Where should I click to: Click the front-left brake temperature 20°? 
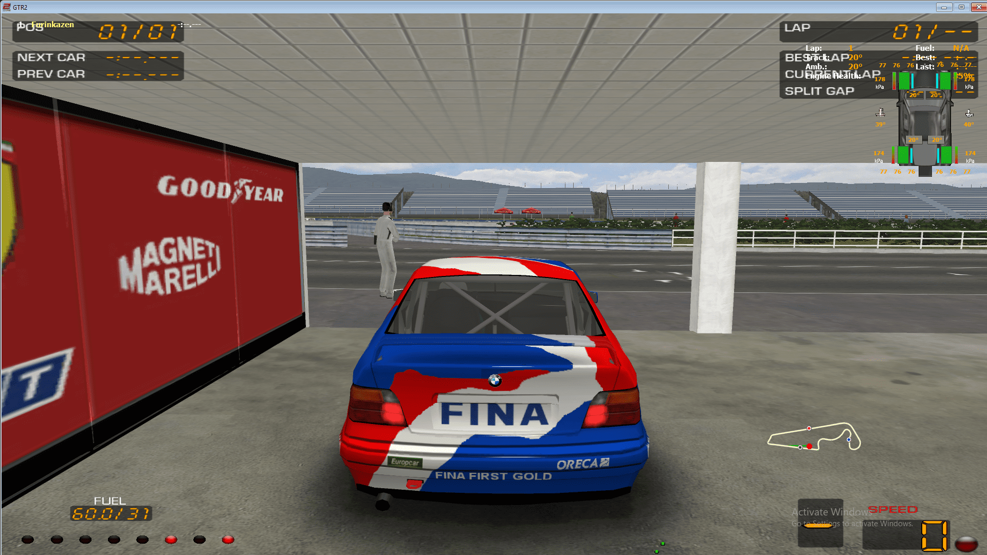[x=914, y=95]
